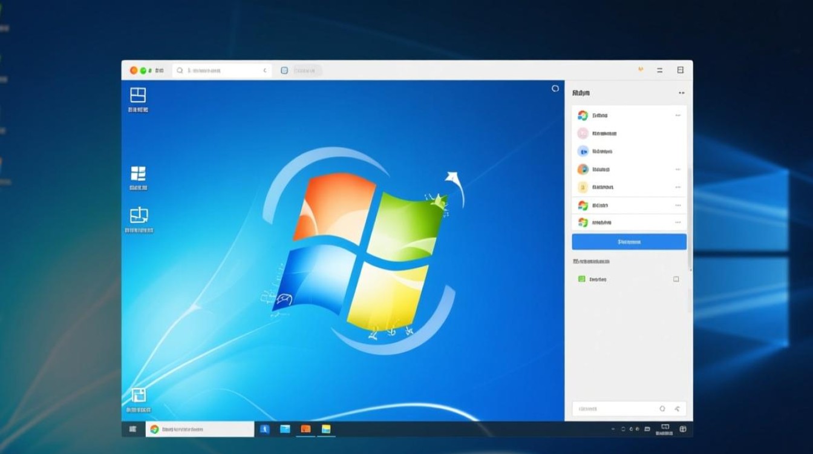The width and height of the screenshot is (813, 454).
Task: Click the search input field at panel bottom
Action: pyautogui.click(x=617, y=409)
